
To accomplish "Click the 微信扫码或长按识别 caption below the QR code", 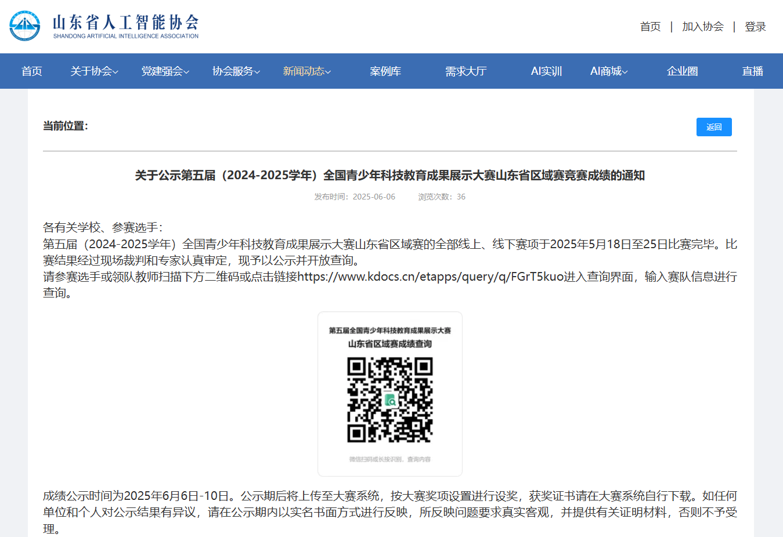I will pos(390,459).
